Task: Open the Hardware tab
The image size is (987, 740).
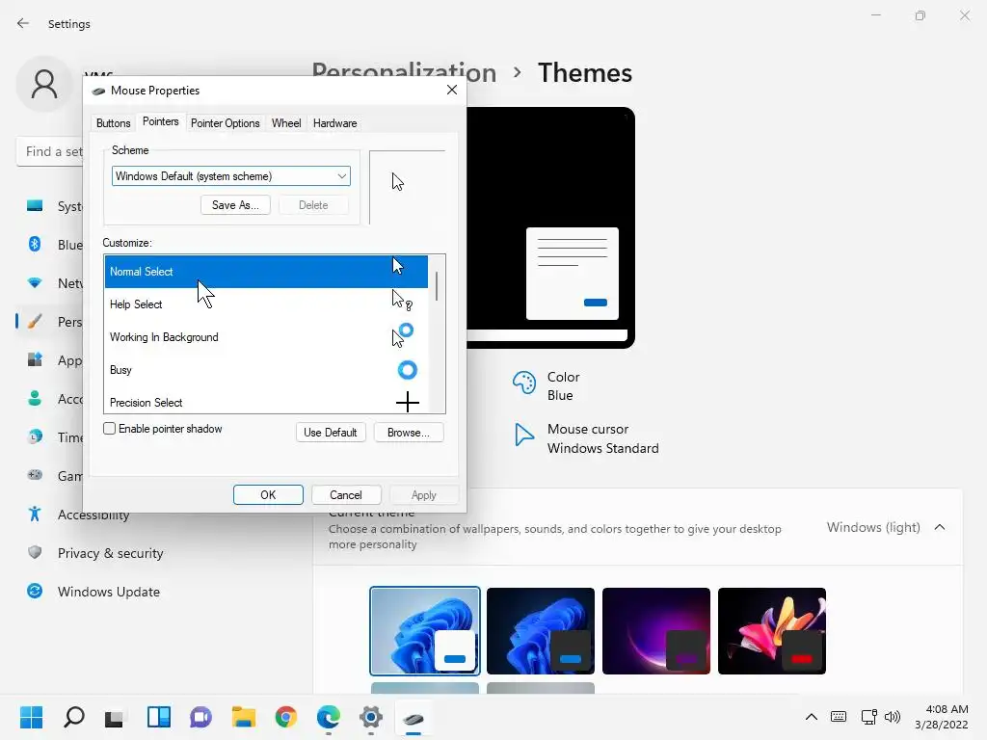Action: click(x=334, y=123)
